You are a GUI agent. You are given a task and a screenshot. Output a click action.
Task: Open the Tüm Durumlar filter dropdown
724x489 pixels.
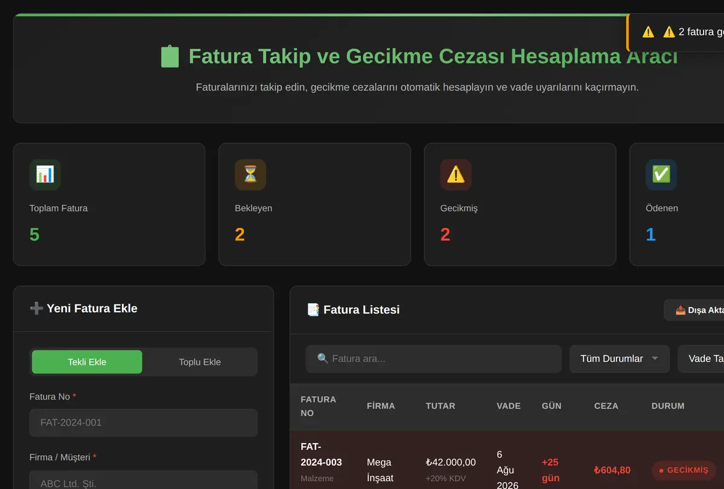(x=620, y=359)
